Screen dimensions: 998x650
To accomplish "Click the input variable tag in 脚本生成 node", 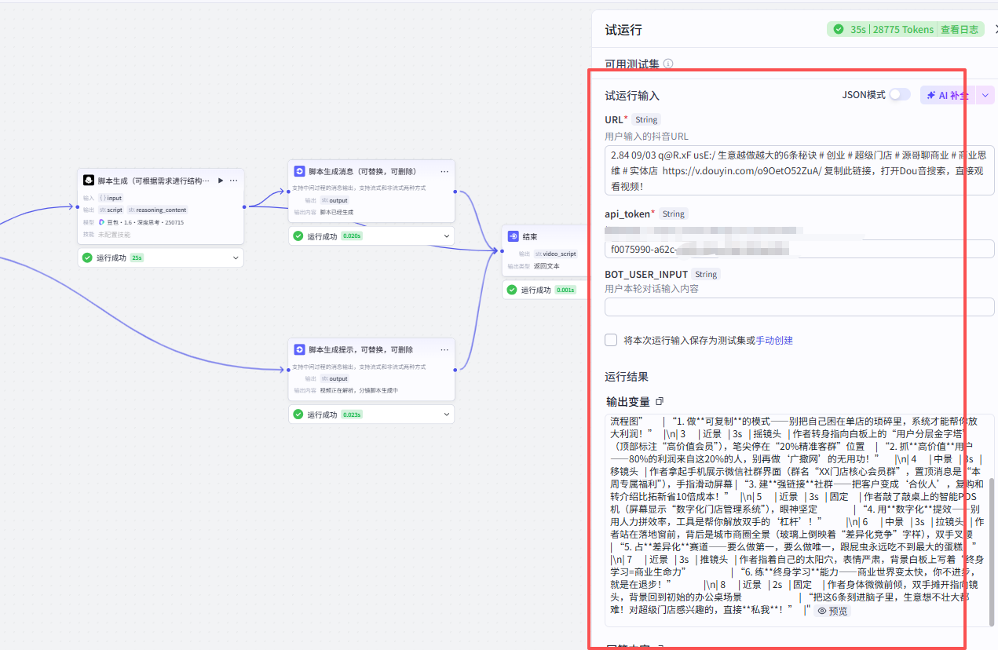I will 111,198.
